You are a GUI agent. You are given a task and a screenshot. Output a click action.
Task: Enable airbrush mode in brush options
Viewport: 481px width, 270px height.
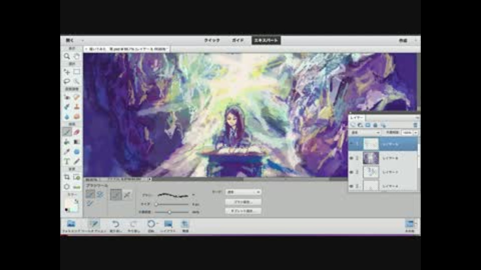tap(127, 194)
